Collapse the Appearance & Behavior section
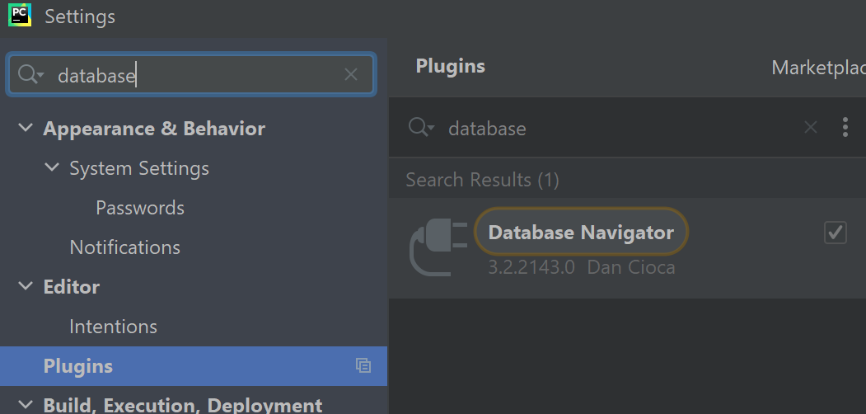Screen dimensions: 866x414 point(26,129)
